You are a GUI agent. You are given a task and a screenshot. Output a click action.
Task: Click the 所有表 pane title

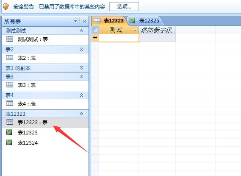tap(13, 21)
